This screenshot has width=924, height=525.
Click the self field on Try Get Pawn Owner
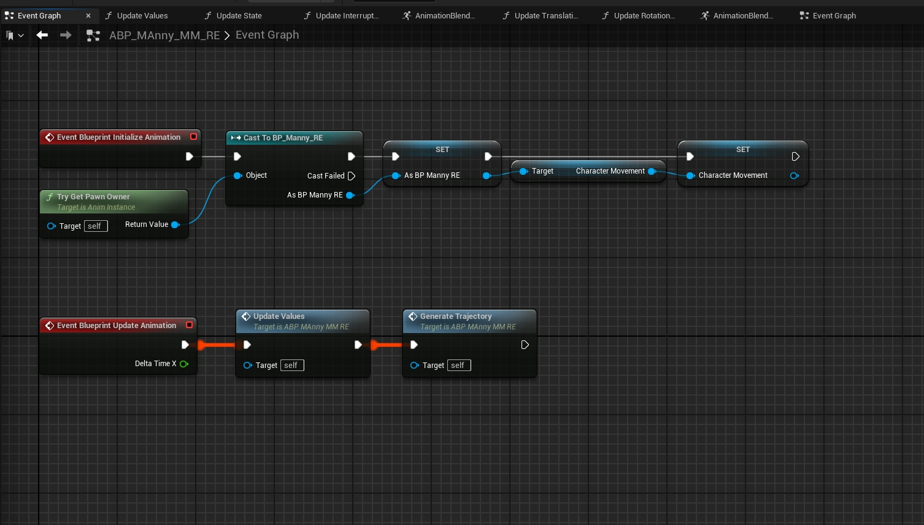click(x=96, y=226)
